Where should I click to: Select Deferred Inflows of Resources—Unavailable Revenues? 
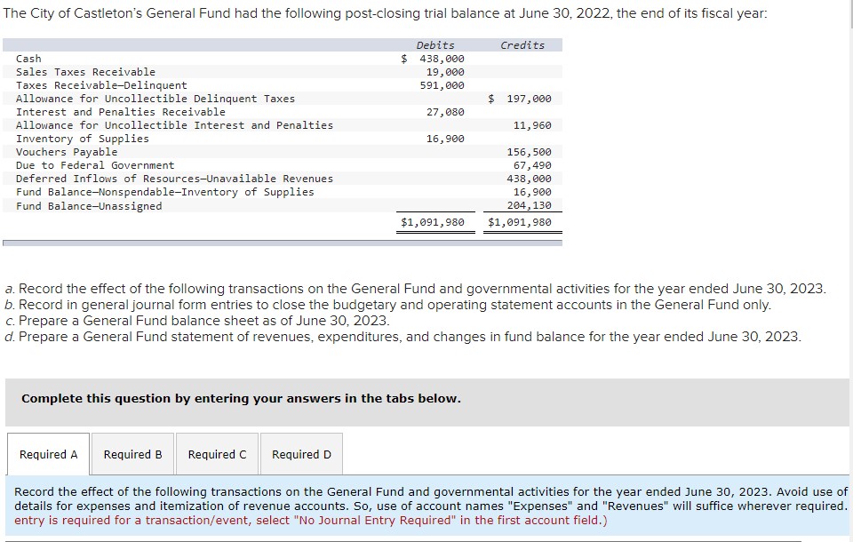pyautogui.click(x=174, y=179)
